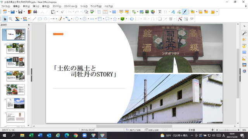Click the Find and Replace icon
The image size is (248, 139).
pyautogui.click(x=86, y=12)
